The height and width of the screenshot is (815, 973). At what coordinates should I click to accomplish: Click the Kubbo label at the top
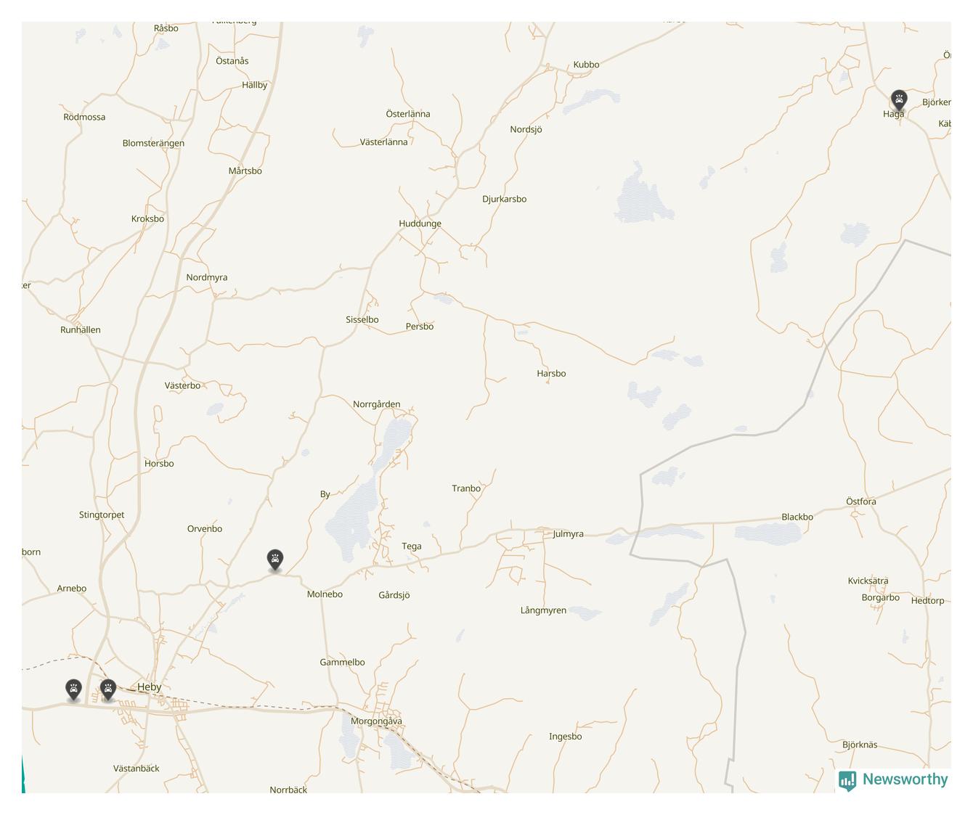coord(586,65)
